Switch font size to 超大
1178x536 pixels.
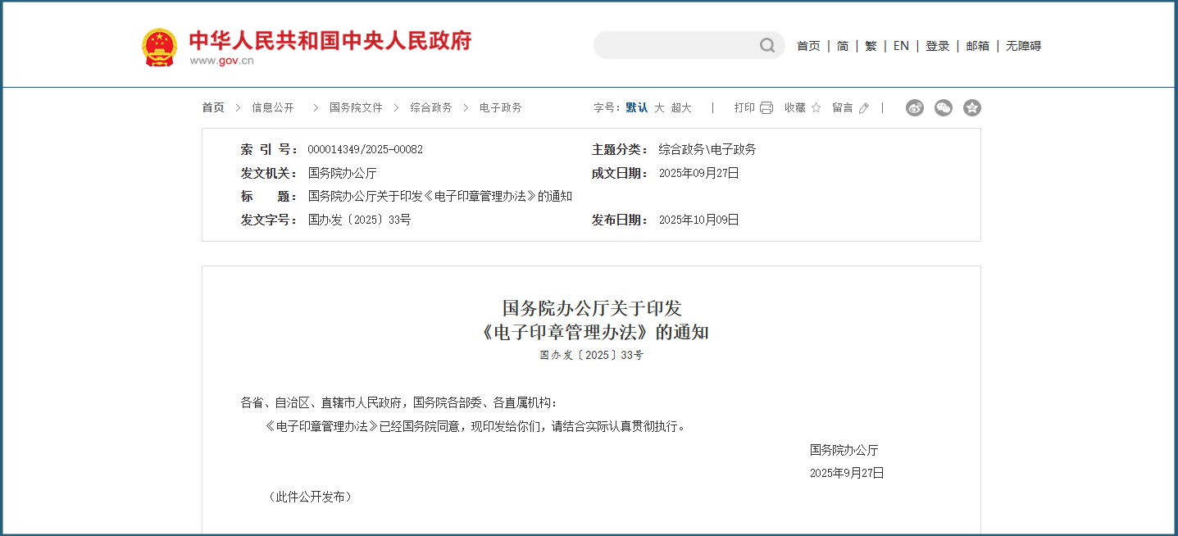pyautogui.click(x=682, y=107)
